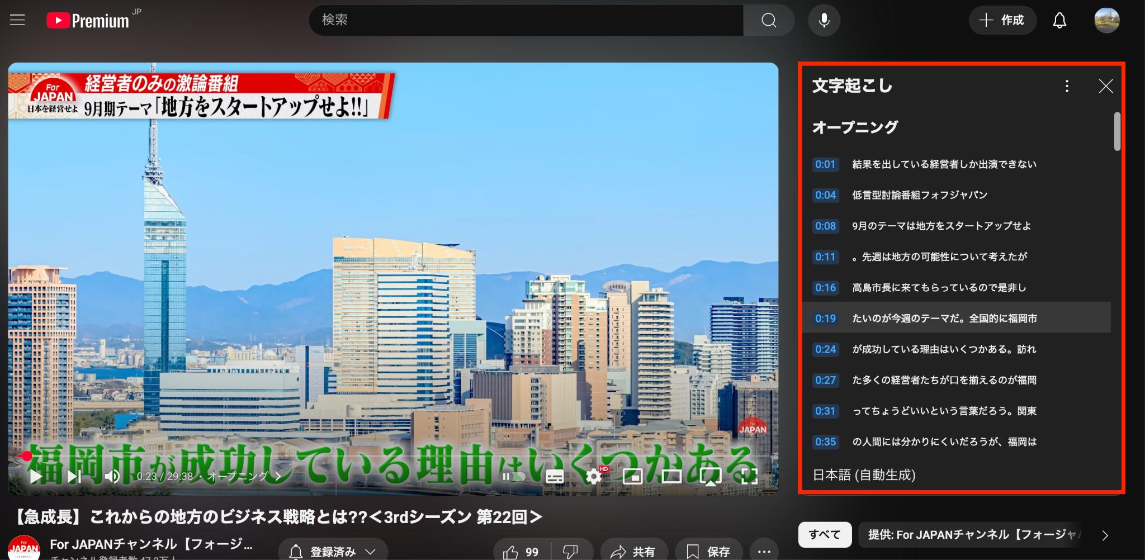
Task: Toggle the autoplay switch
Action: point(512,476)
